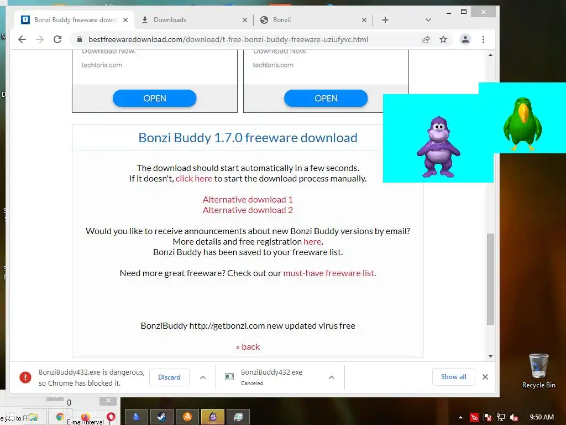Screen dimensions: 566x425
Task: Reload the bestfreewaredownload page
Action: pos(57,39)
